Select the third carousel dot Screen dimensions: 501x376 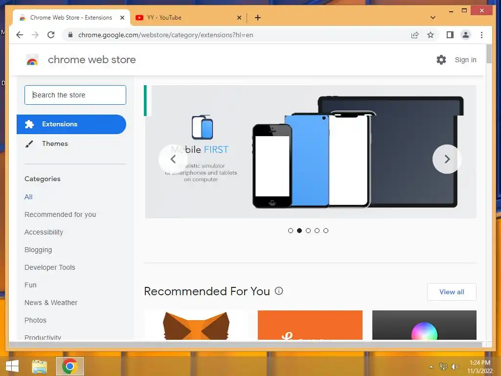308,231
